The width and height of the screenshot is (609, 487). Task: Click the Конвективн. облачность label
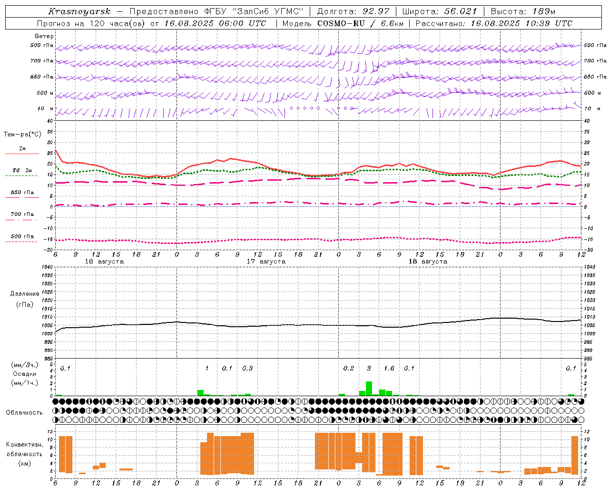pyautogui.click(x=24, y=449)
